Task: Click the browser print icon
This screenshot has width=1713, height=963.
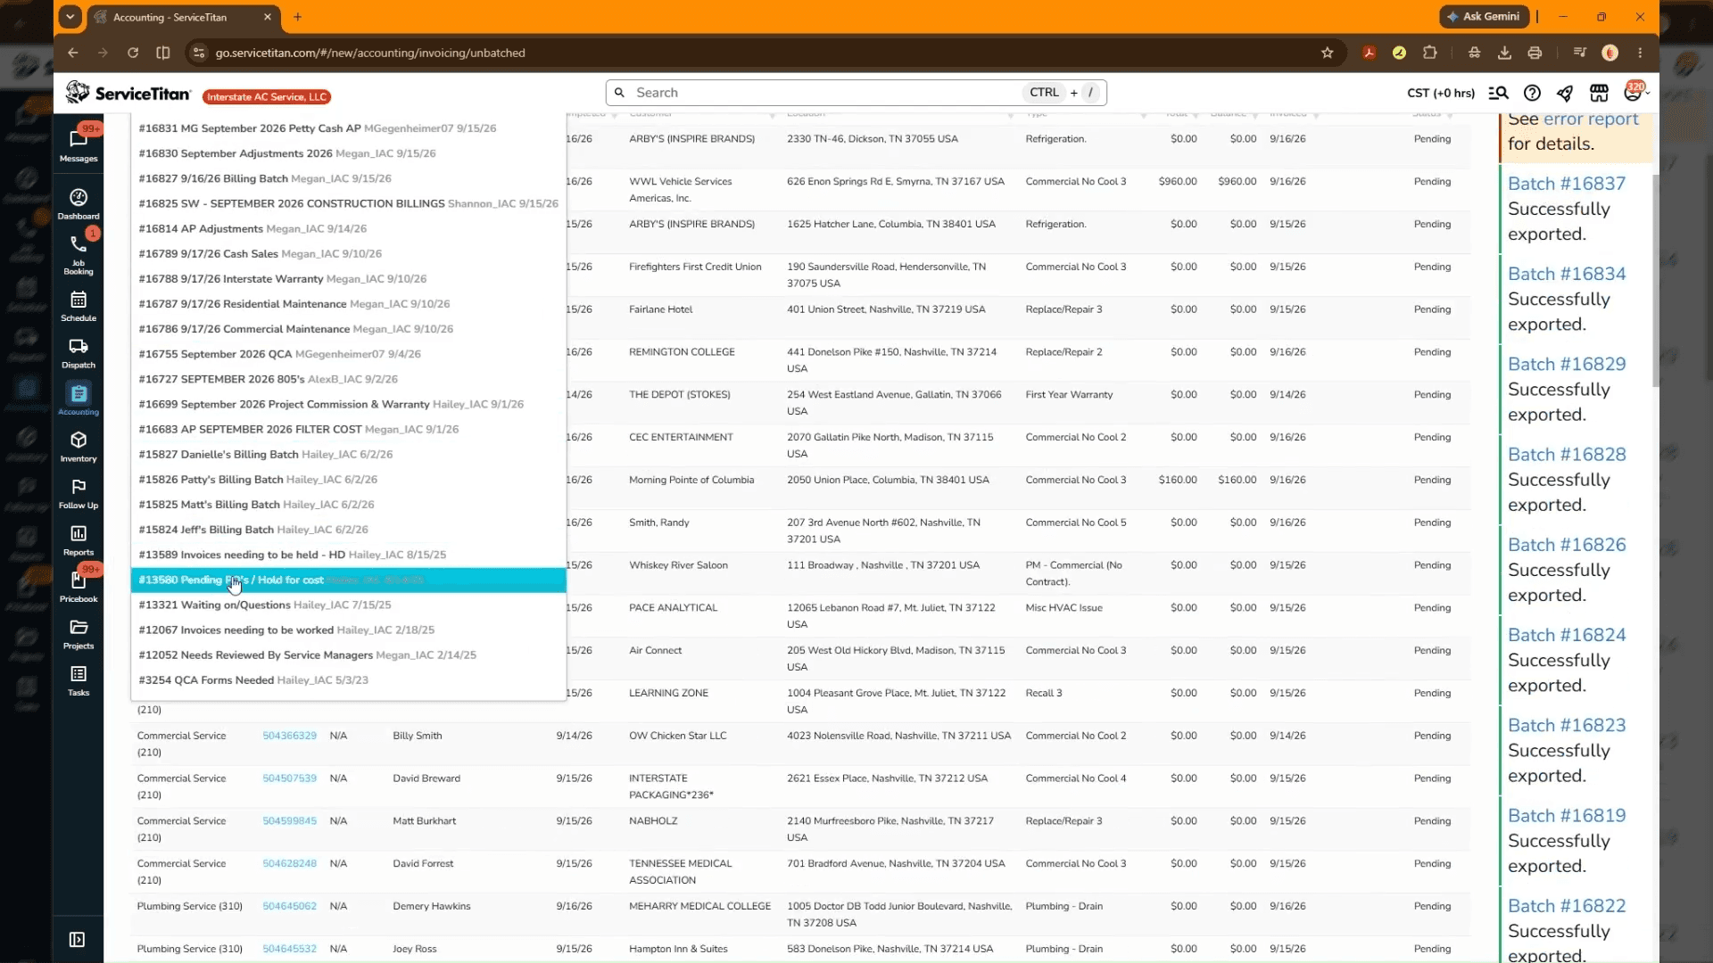Action: (x=1535, y=53)
